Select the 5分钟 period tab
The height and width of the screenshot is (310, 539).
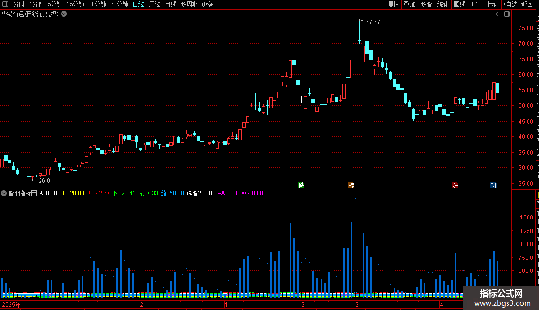(x=55, y=4)
